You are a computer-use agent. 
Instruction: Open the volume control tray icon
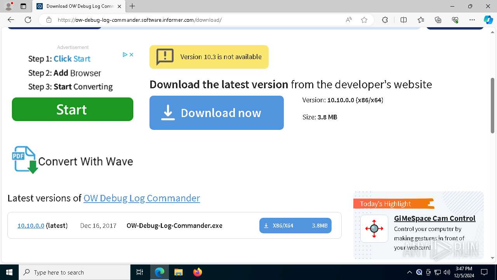(x=447, y=272)
